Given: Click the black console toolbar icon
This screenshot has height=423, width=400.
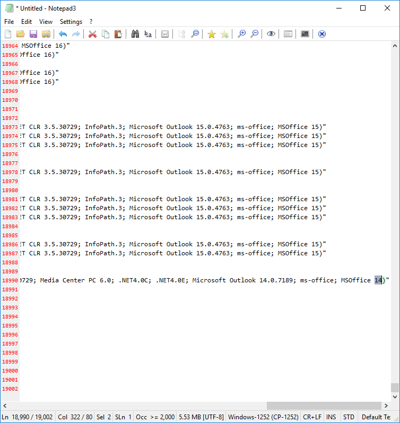Looking at the screenshot, I should coord(305,34).
